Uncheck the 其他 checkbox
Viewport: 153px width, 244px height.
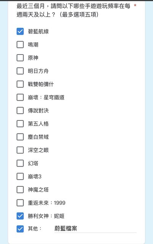click(x=20, y=229)
